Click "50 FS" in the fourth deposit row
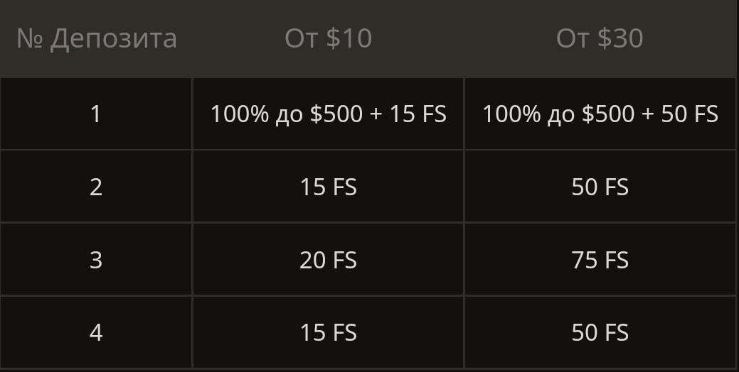This screenshot has height=372, width=739. 600,333
